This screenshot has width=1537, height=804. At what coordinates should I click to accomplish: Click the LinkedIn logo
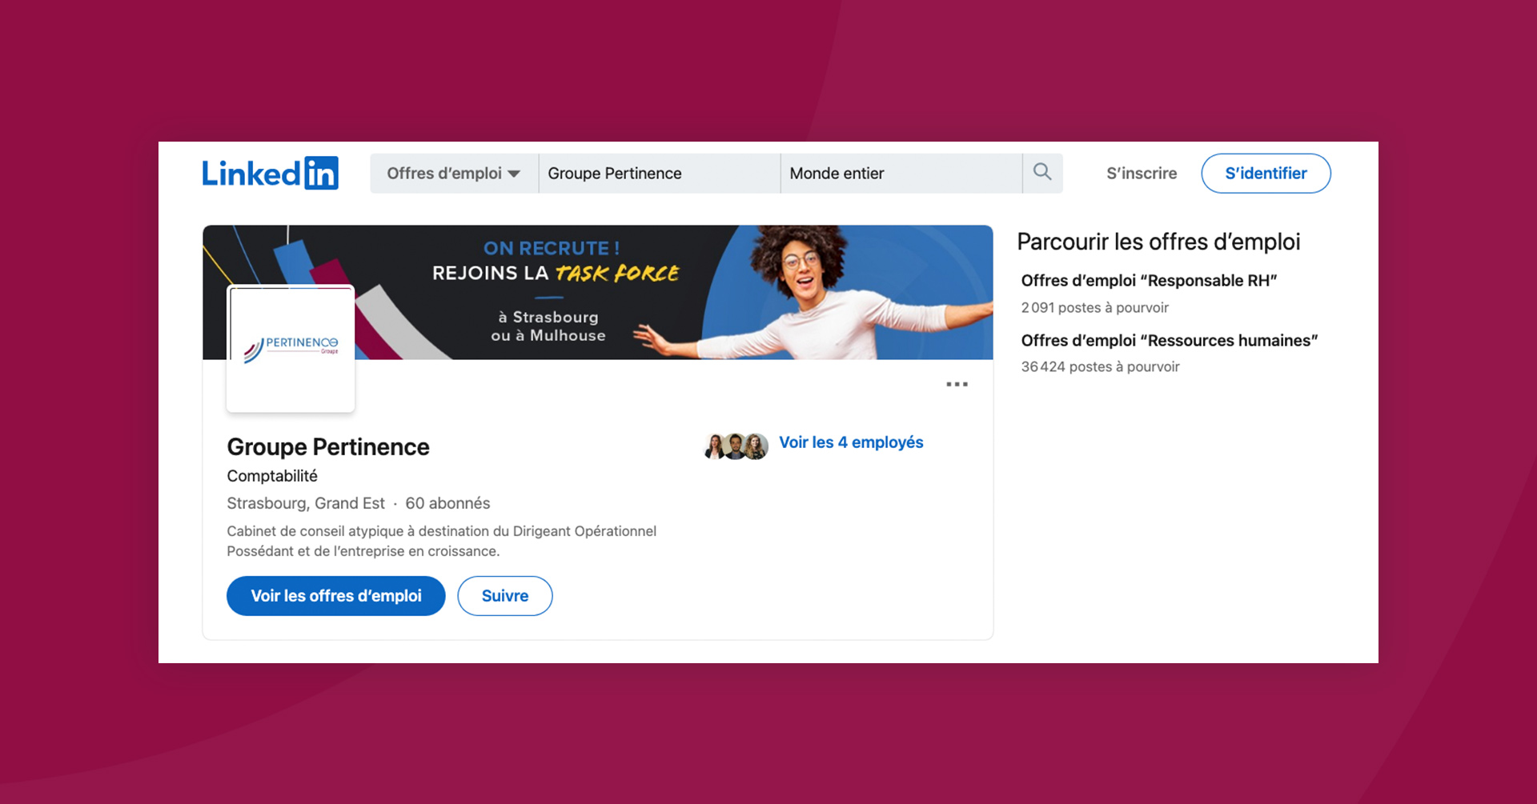270,173
